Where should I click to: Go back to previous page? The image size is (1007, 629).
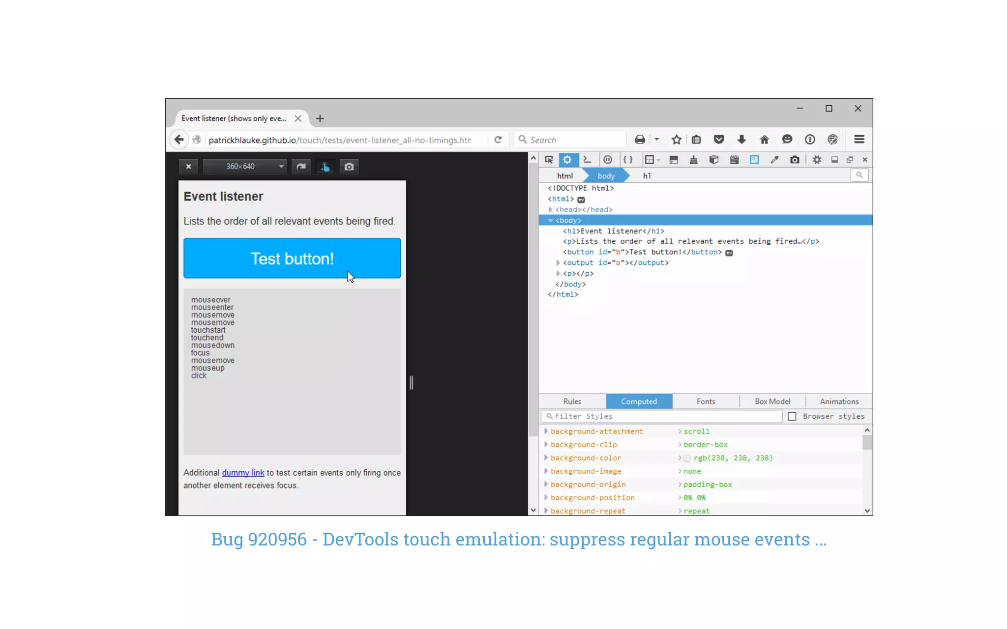coord(179,140)
